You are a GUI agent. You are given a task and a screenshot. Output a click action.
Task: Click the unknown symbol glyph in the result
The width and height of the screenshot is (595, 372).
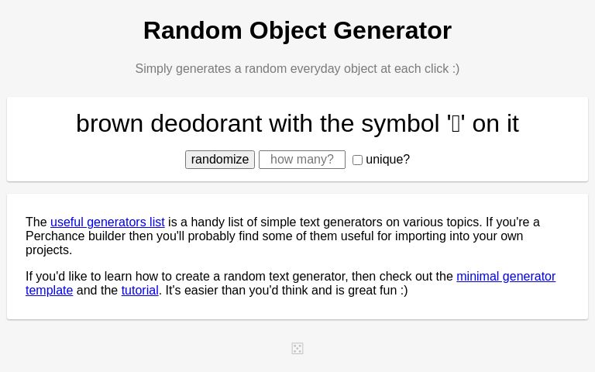[x=456, y=124]
